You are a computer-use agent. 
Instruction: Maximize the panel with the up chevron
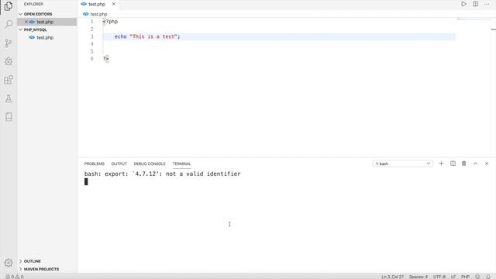[x=475, y=164]
